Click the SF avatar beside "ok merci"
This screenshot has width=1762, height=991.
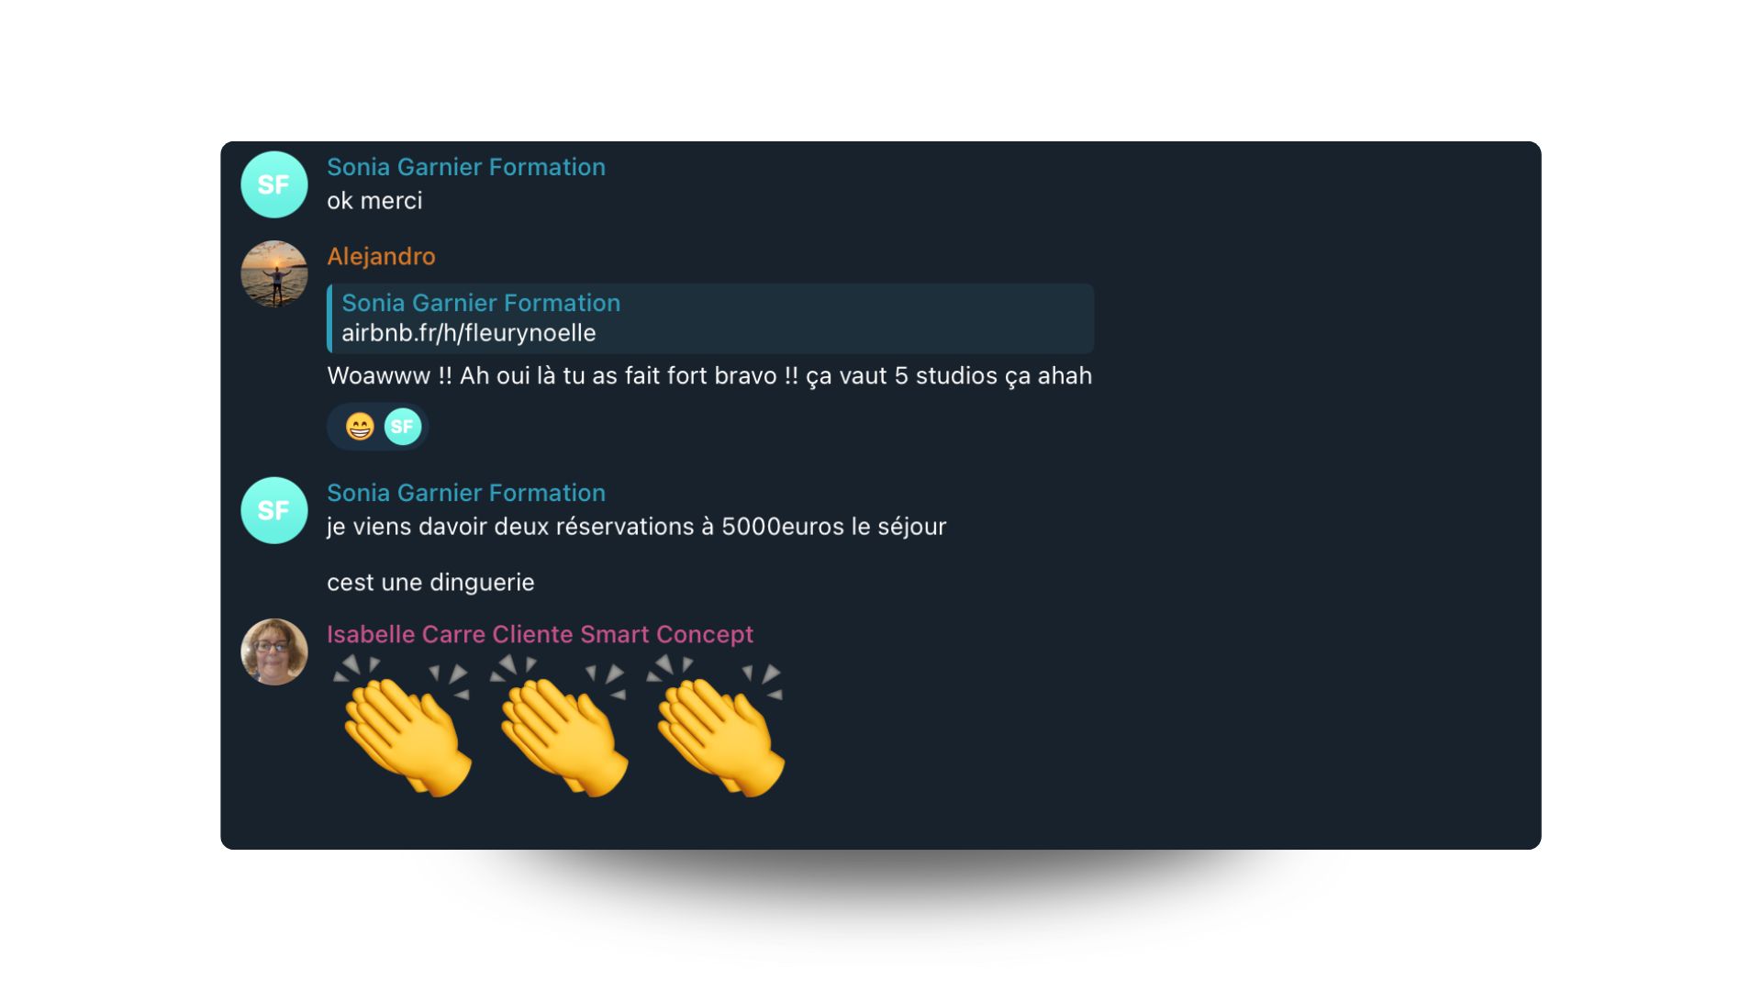273,184
